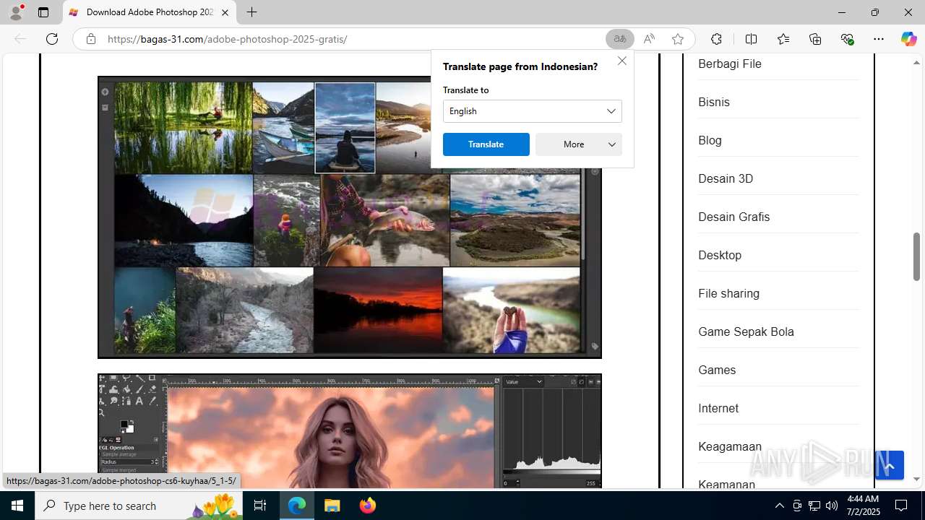Screen dimensions: 925x520
Task: Open Settings and more ellipsis
Action: tap(879, 39)
